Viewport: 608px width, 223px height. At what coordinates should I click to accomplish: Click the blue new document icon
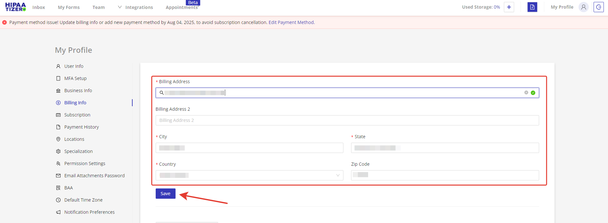point(532,7)
